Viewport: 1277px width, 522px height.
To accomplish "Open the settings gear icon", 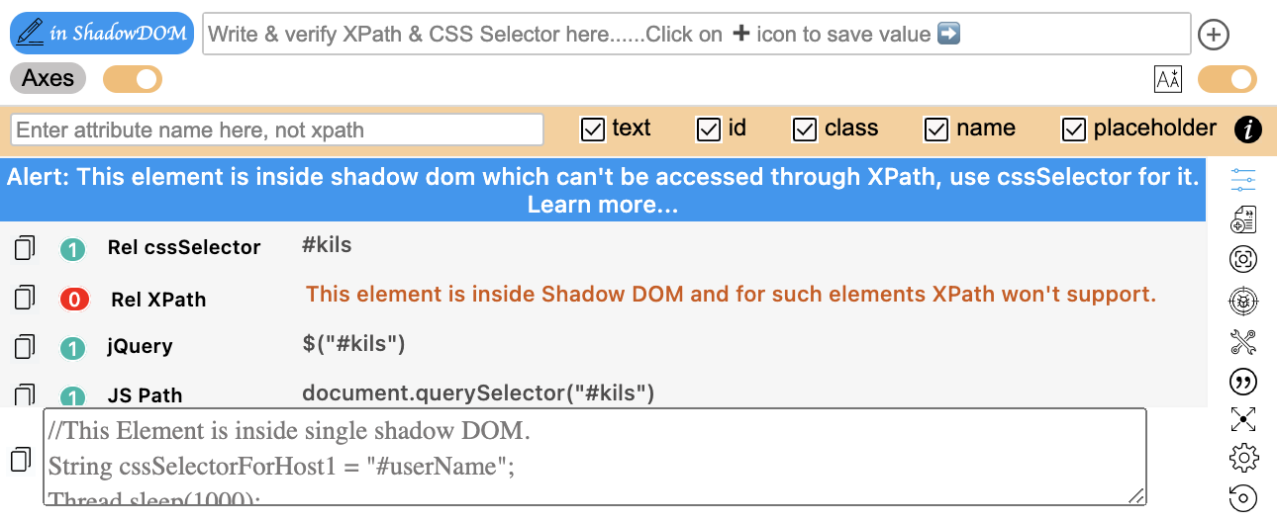I will click(1243, 458).
